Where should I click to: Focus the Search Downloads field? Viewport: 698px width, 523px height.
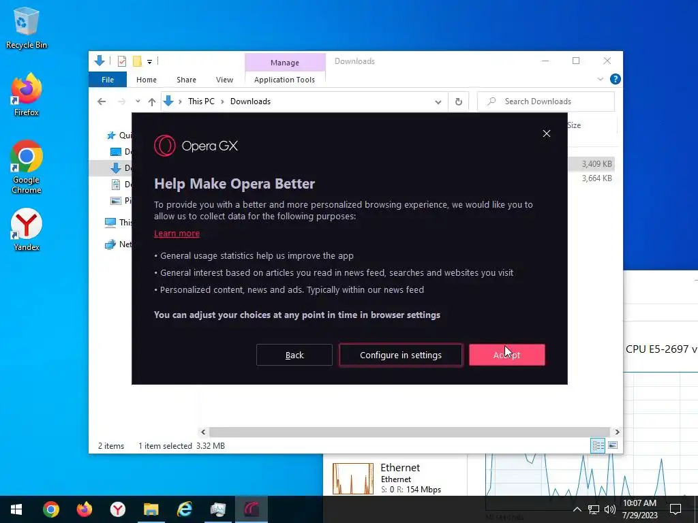(x=546, y=101)
